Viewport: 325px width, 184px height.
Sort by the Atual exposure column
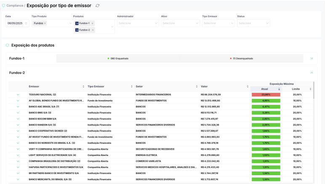(279, 89)
